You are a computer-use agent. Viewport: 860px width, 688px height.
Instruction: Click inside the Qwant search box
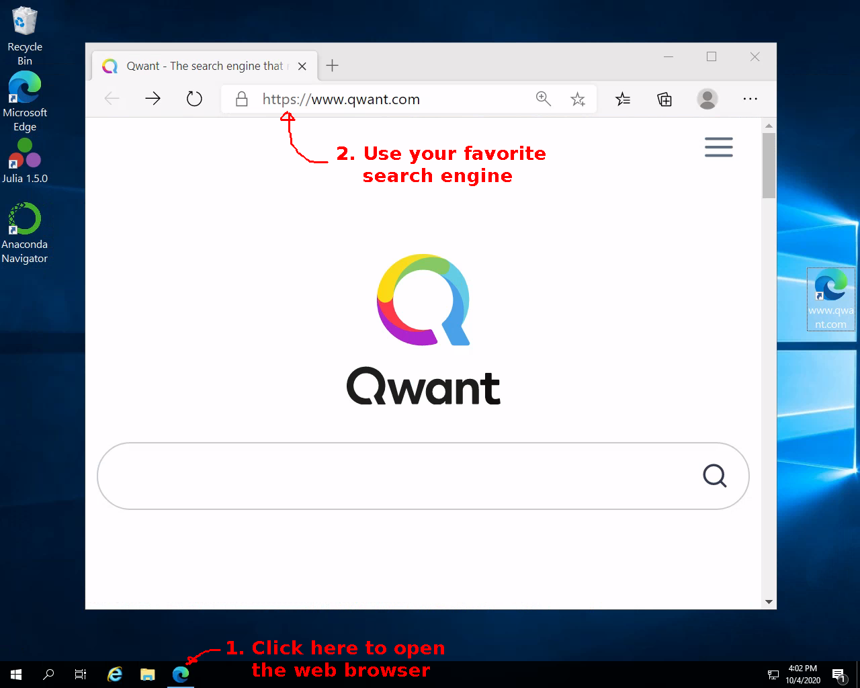click(x=423, y=476)
